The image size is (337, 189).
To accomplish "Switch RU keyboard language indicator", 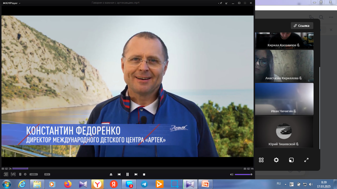I will tap(279, 183).
